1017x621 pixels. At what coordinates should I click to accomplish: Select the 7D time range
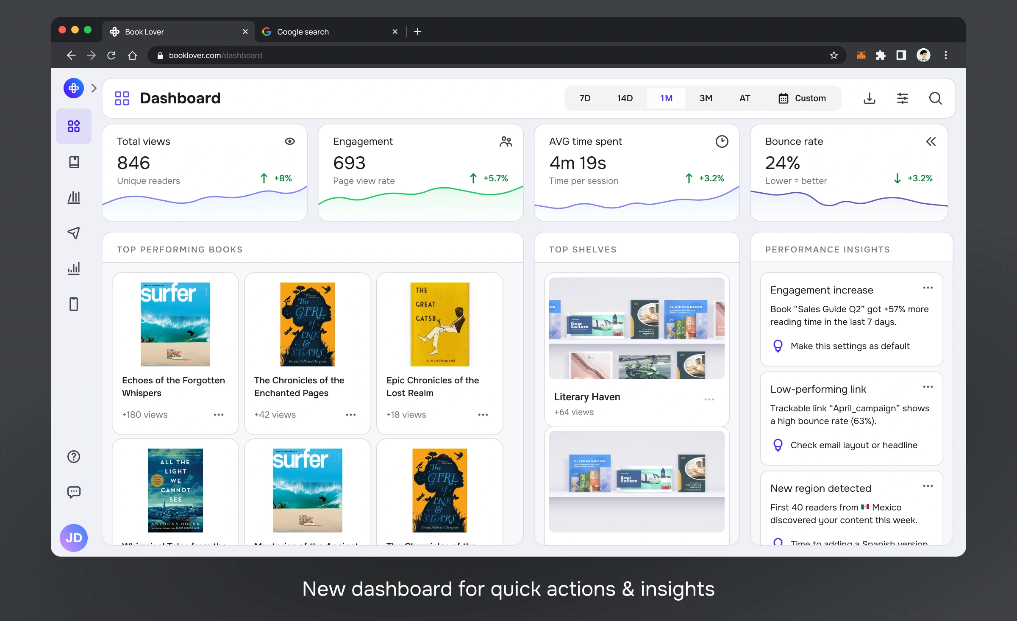click(x=585, y=98)
